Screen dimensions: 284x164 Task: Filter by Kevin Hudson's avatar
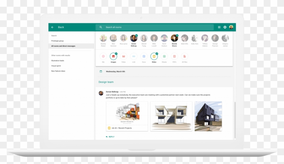point(164,38)
